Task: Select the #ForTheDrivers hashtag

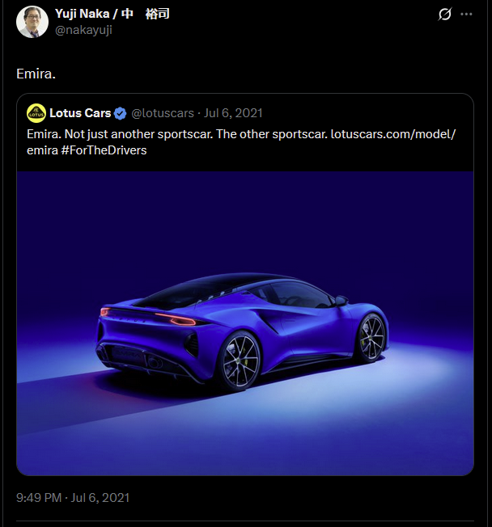Action: point(104,150)
